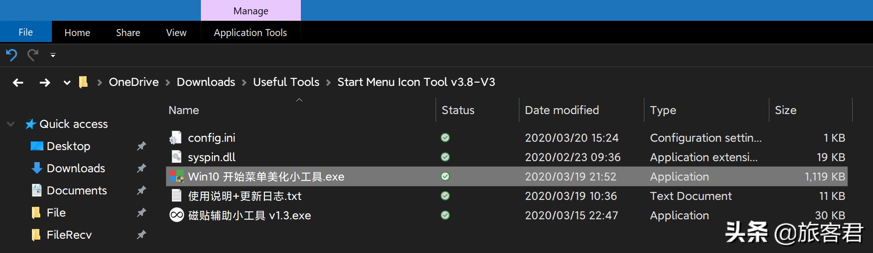Select the Win10 开始菜单美化小工具.exe icon

click(x=176, y=176)
